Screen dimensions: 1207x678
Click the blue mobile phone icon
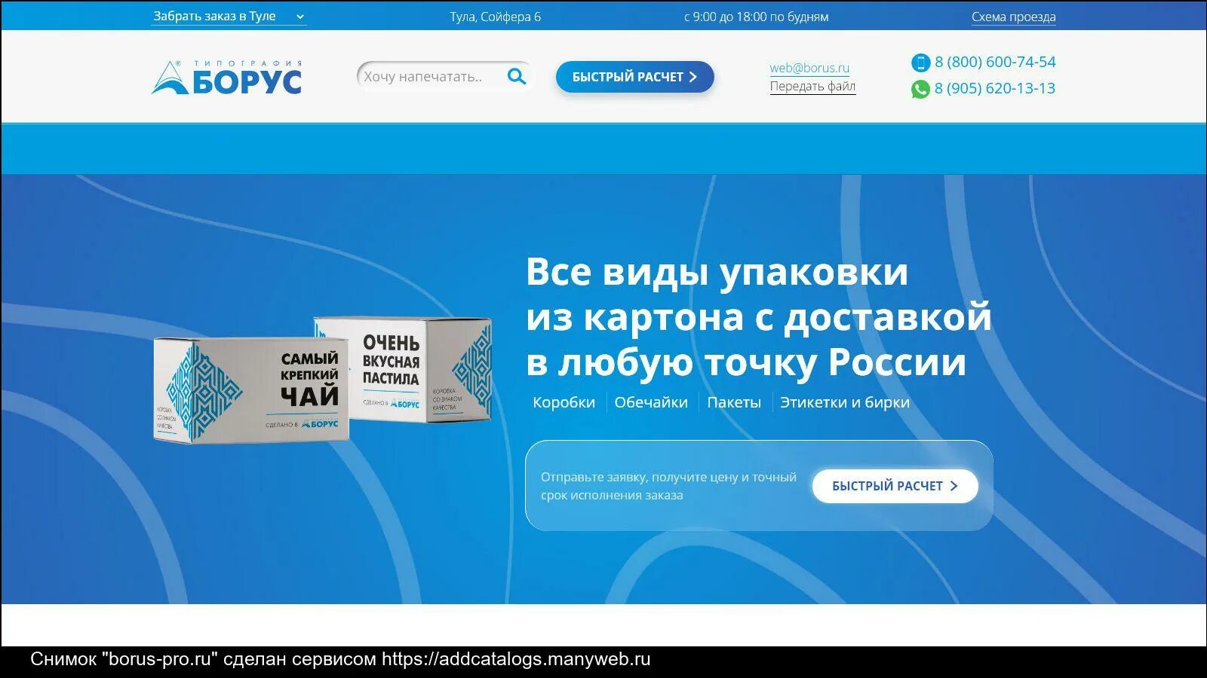920,63
